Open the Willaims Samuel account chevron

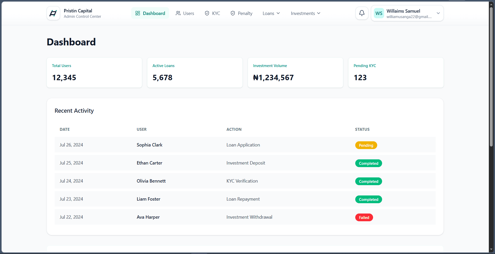(x=438, y=13)
